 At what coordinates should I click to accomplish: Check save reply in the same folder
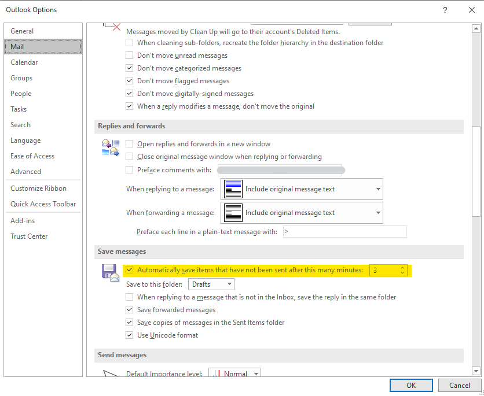point(129,297)
